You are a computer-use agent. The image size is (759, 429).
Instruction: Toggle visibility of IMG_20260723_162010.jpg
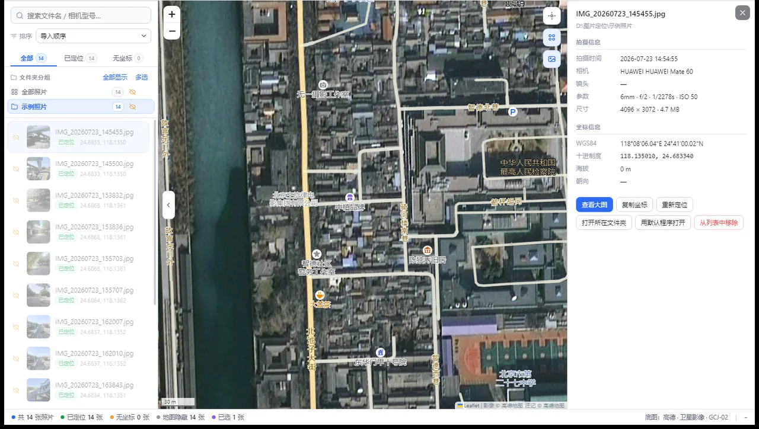tap(16, 358)
